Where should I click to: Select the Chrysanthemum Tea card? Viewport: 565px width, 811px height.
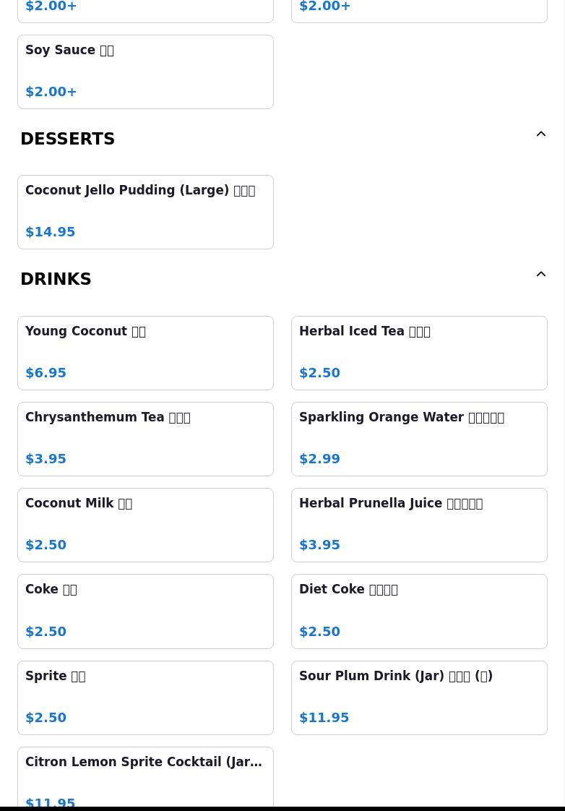(x=145, y=439)
